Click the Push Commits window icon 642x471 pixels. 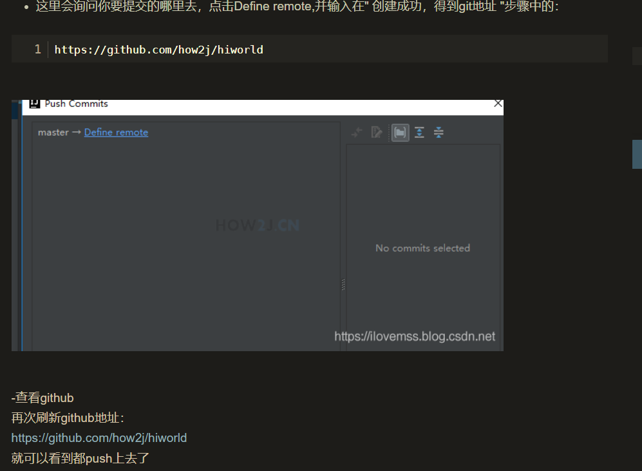pyautogui.click(x=34, y=103)
